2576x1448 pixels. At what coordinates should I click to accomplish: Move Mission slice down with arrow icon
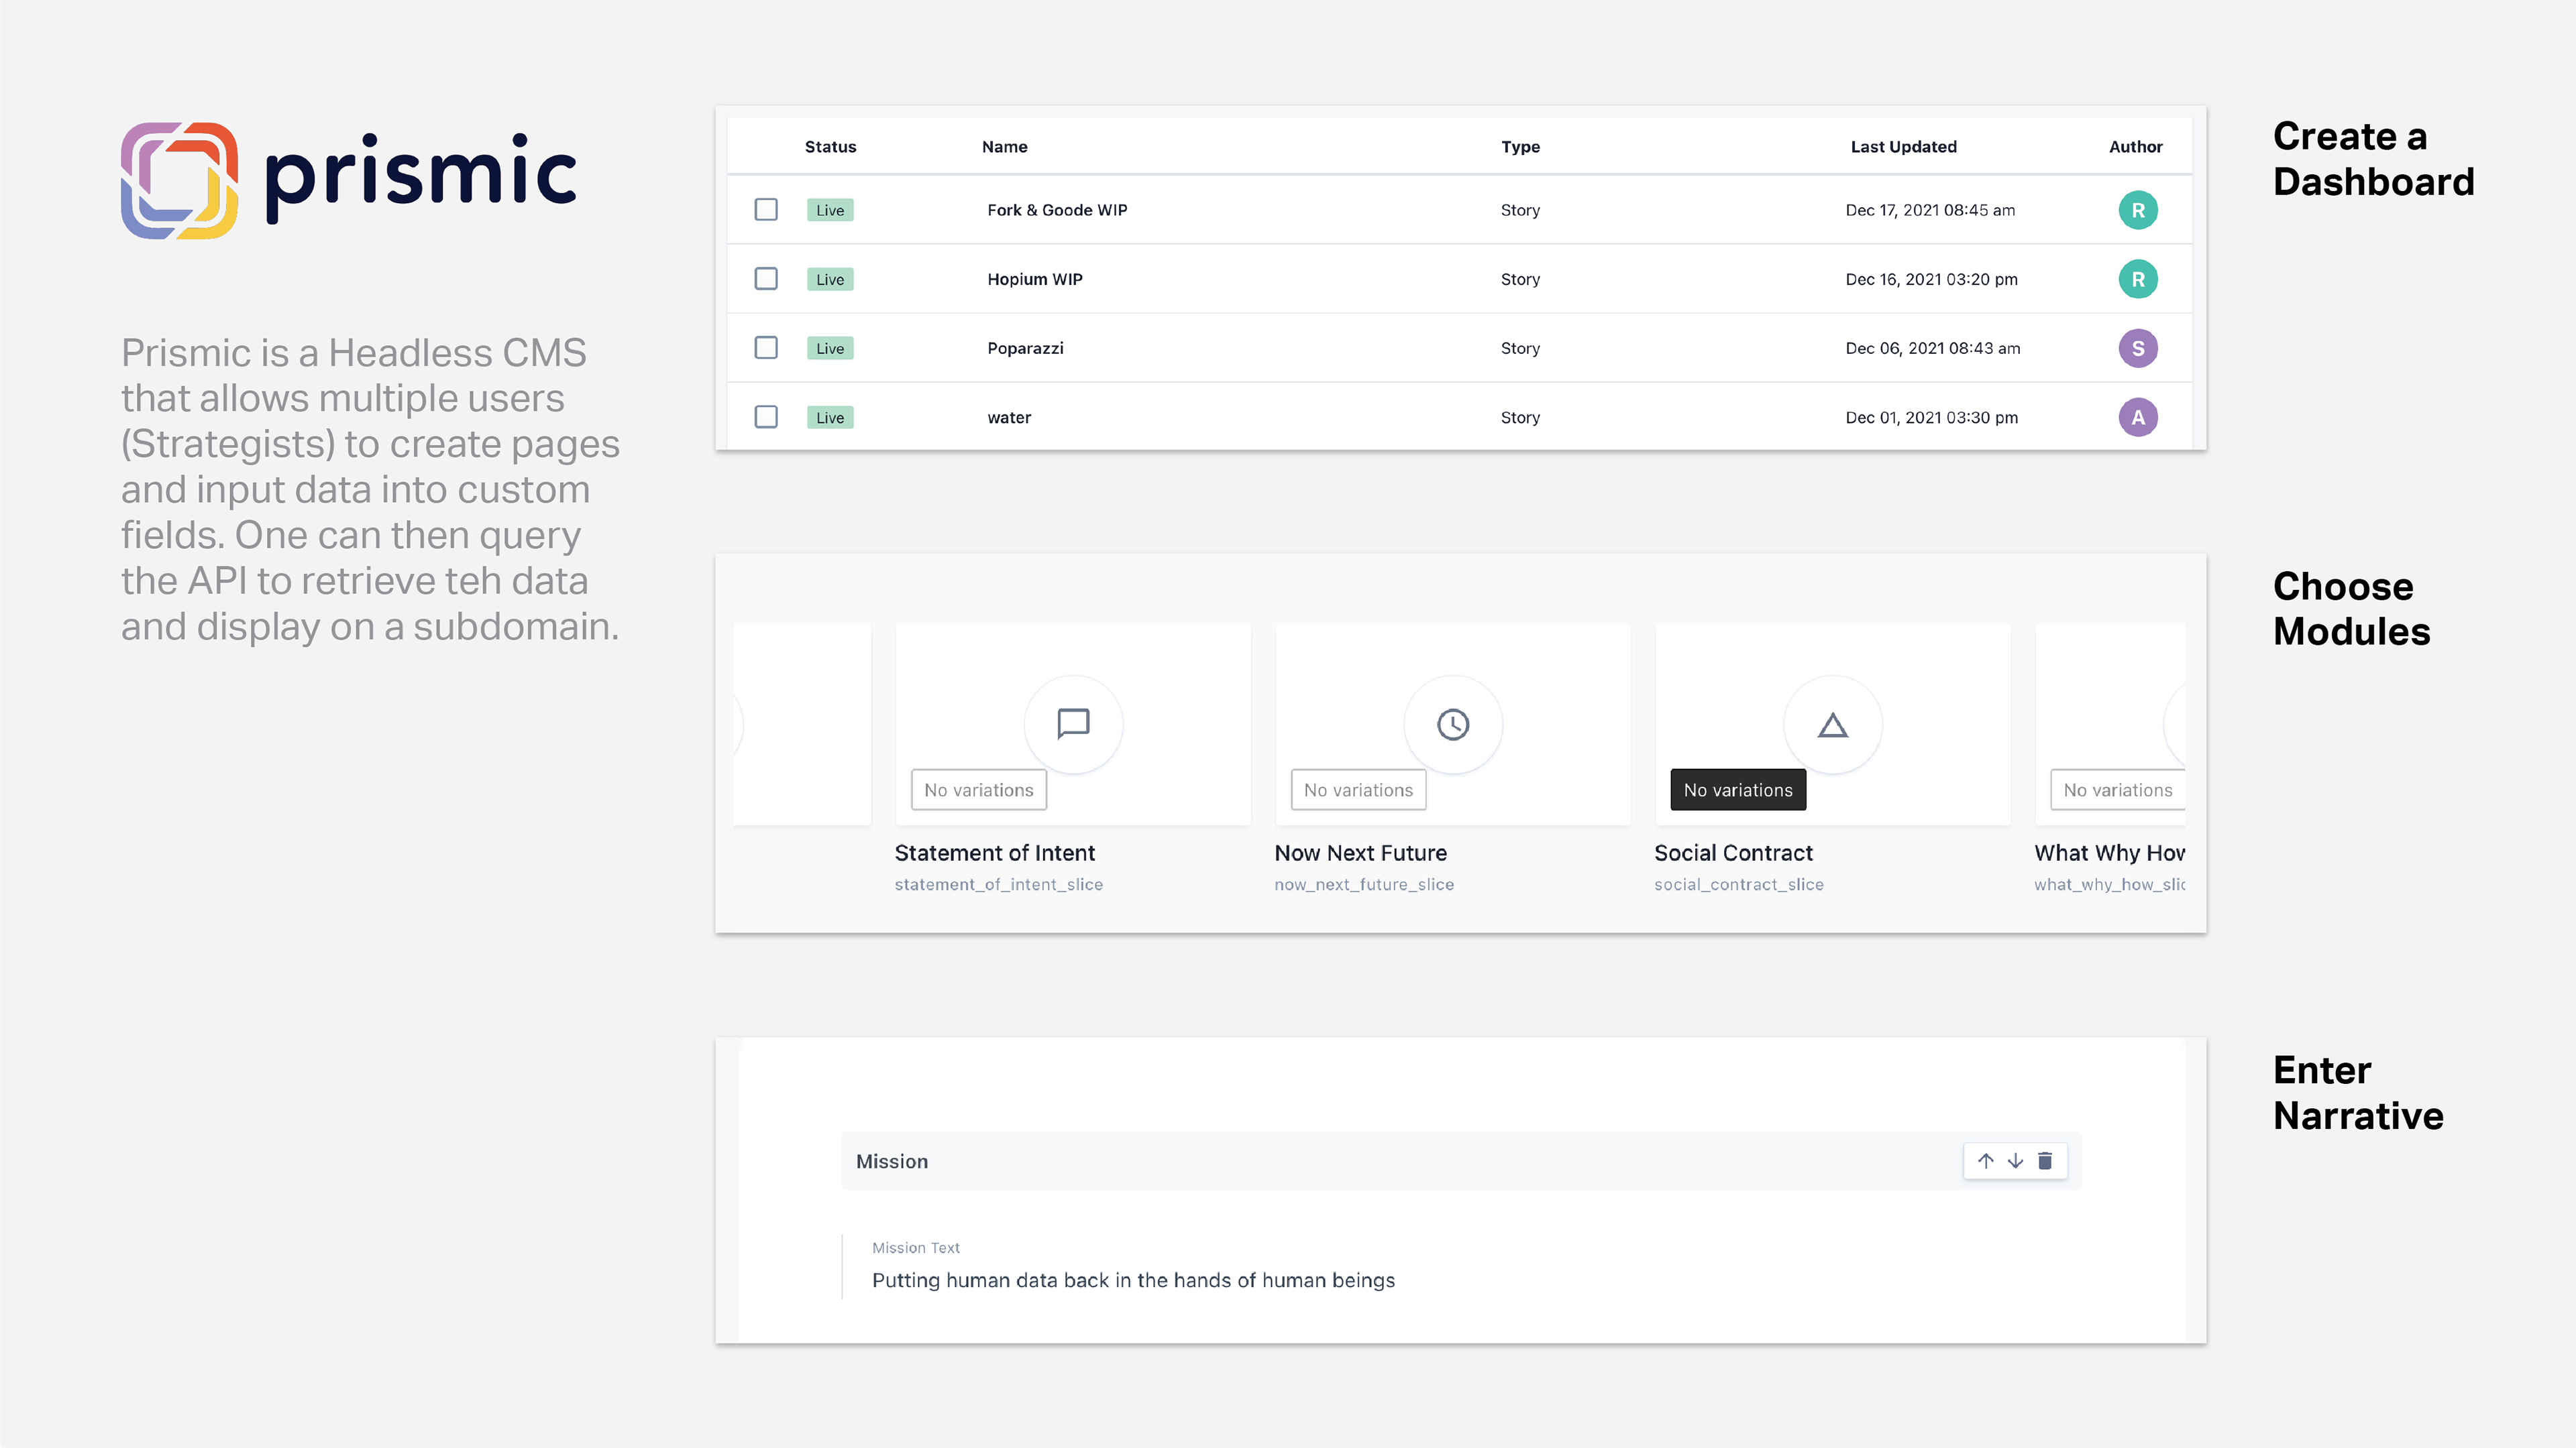click(x=2016, y=1160)
